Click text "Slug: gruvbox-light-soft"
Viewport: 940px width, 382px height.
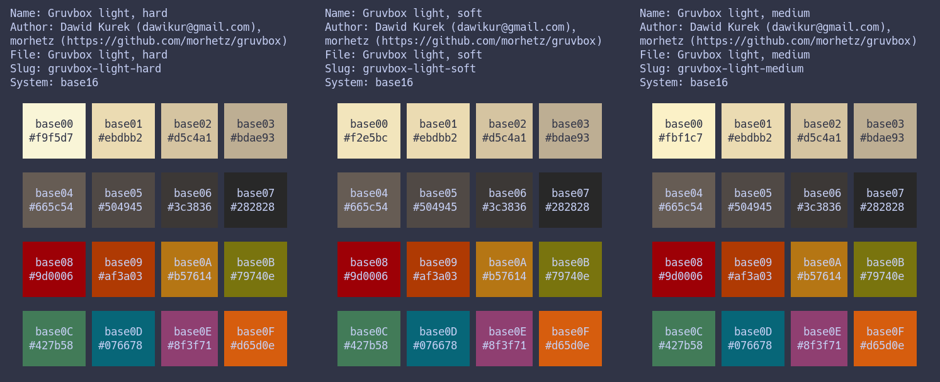[x=400, y=69]
